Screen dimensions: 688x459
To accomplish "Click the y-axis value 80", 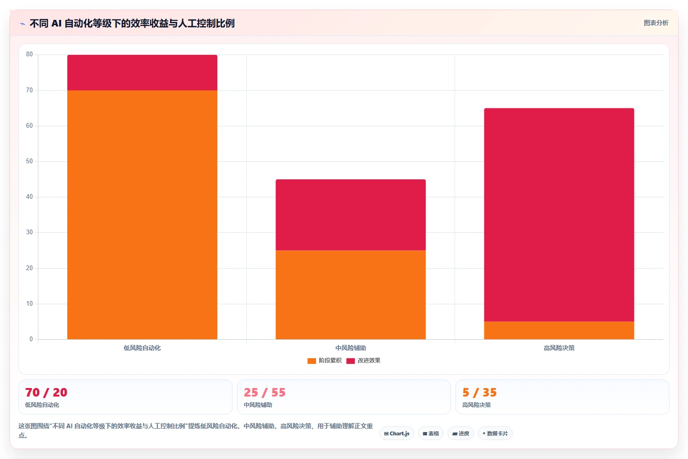I will [x=29, y=54].
